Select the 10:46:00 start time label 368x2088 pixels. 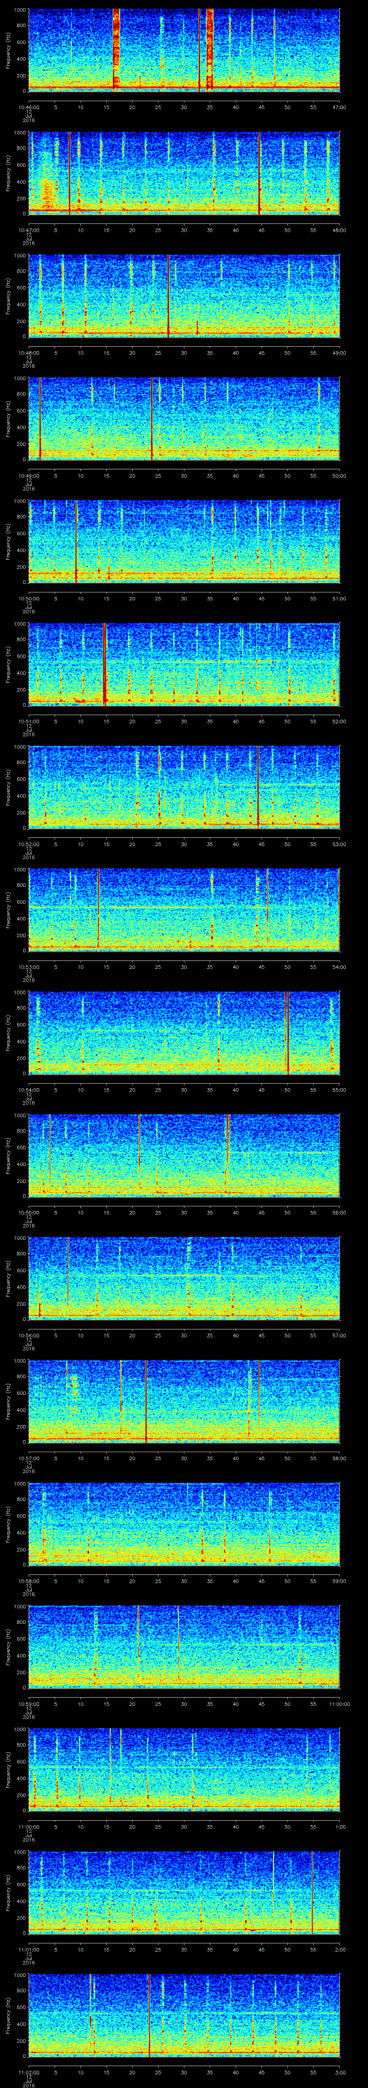(28, 107)
